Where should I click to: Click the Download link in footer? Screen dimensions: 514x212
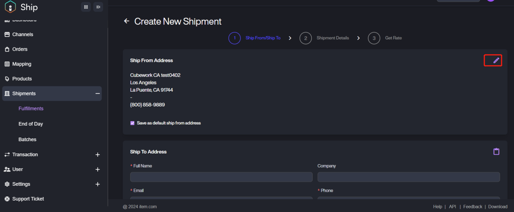coord(498,207)
